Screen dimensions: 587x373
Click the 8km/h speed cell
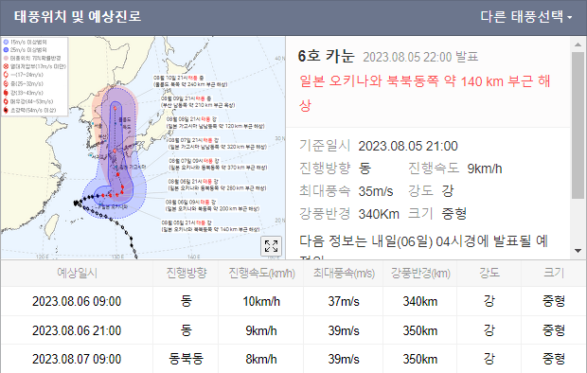click(261, 359)
